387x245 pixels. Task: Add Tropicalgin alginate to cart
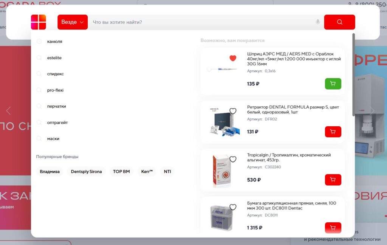coord(333,180)
